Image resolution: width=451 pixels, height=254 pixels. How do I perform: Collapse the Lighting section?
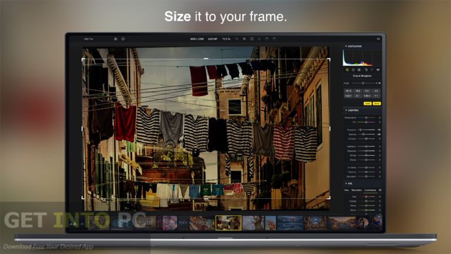tap(346, 110)
